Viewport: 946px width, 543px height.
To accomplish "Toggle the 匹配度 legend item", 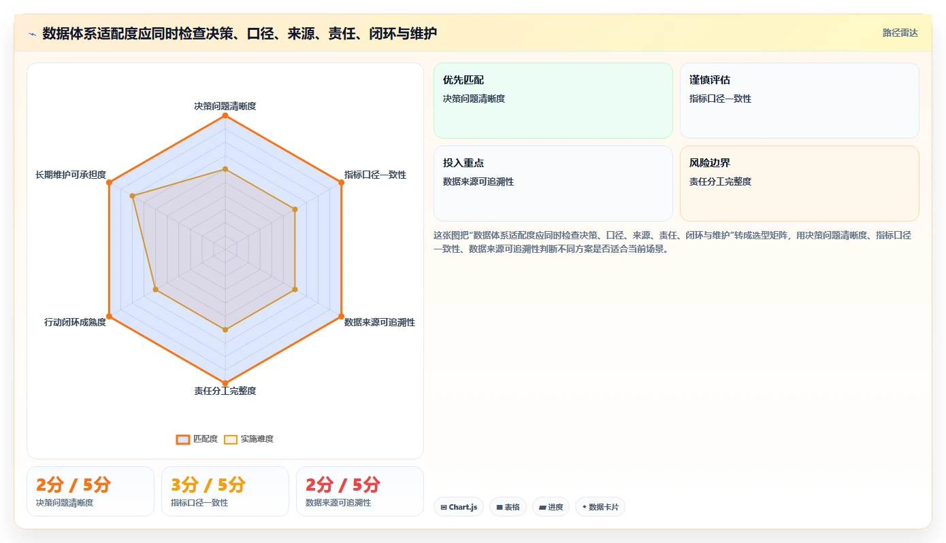I will click(x=197, y=439).
